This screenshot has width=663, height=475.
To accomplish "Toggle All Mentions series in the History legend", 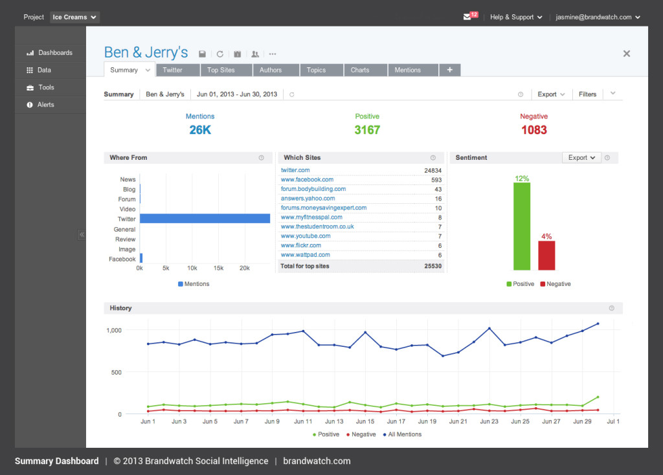I will (402, 434).
